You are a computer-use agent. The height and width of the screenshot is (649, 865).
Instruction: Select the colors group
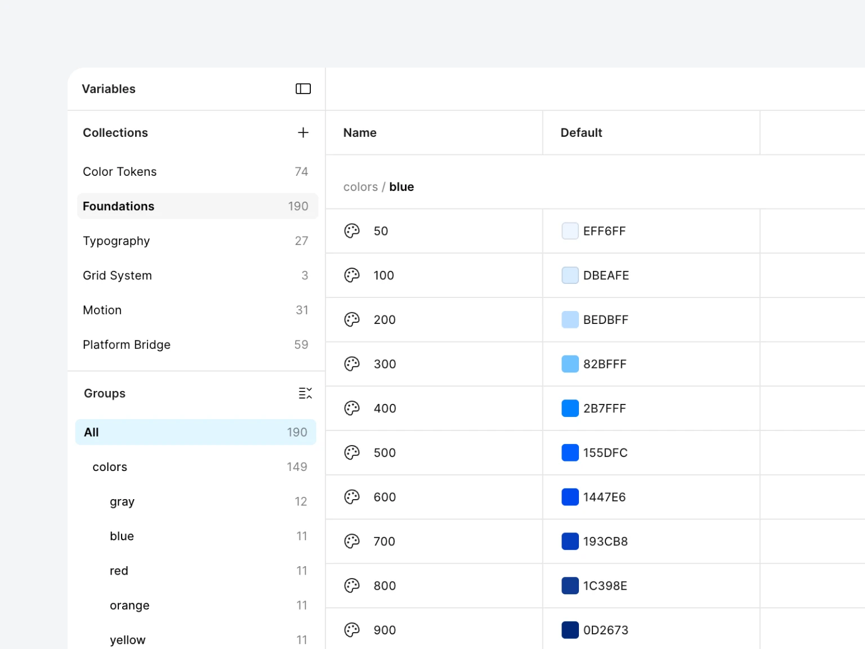point(195,467)
